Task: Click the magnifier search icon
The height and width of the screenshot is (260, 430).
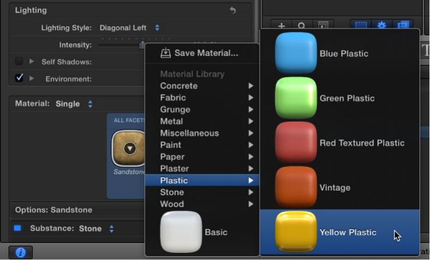Action: (x=302, y=26)
